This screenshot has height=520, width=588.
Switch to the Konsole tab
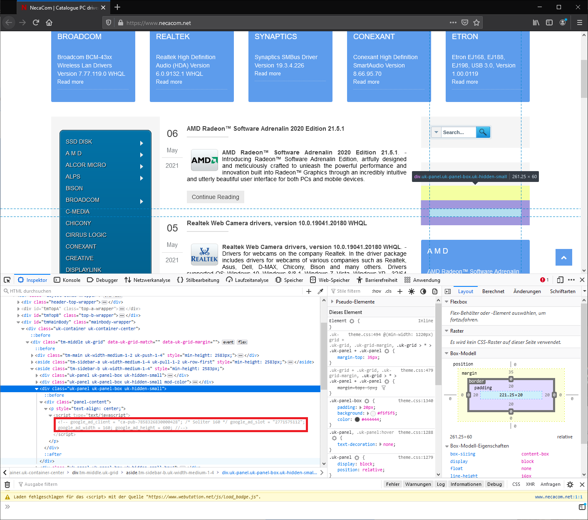pyautogui.click(x=67, y=280)
